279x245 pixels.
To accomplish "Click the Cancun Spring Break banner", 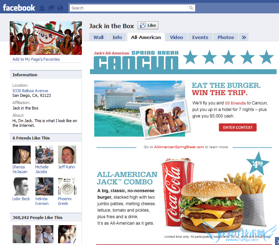I will (x=183, y=62).
